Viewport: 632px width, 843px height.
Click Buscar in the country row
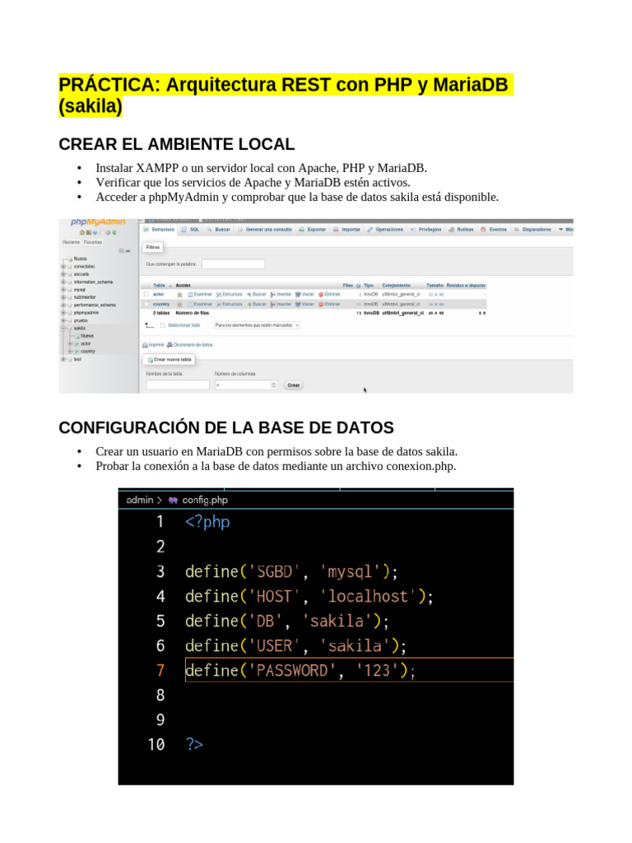point(257,305)
